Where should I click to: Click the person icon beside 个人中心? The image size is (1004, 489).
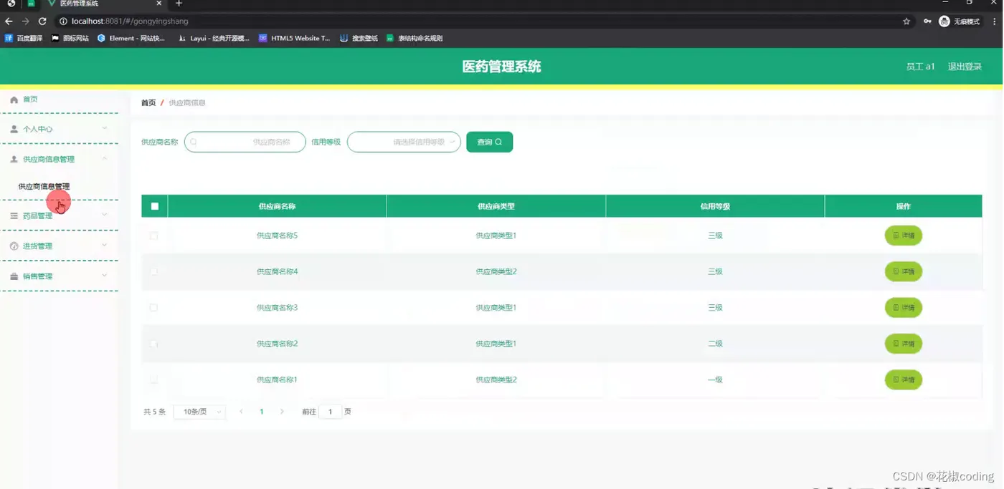click(14, 130)
